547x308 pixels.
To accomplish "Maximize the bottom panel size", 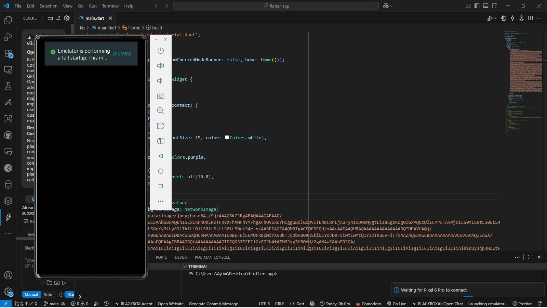I will 530,257.
